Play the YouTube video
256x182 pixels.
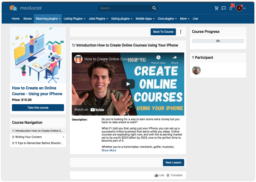click(128, 84)
